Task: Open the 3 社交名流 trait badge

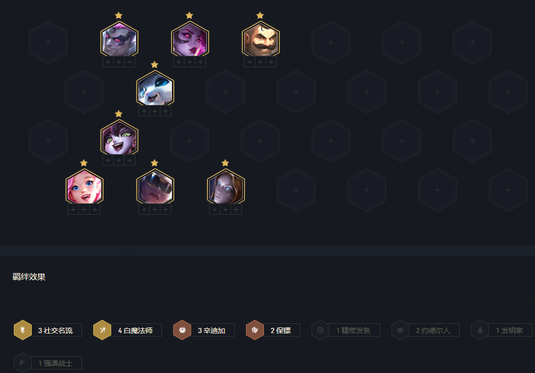Action: coord(48,330)
